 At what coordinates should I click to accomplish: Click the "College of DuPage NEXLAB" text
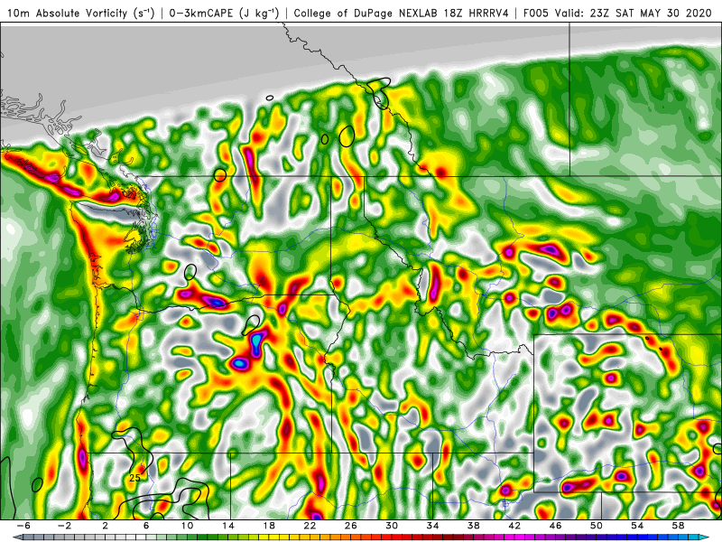coord(366,13)
